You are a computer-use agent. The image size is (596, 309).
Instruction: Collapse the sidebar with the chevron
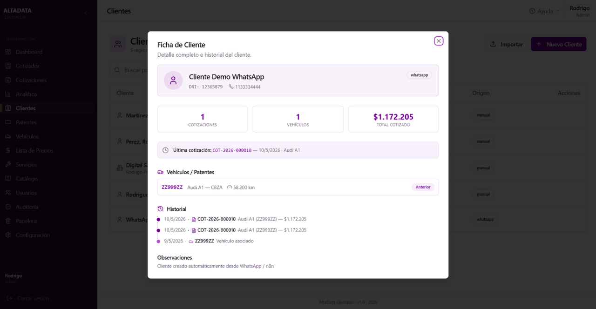pos(85,13)
